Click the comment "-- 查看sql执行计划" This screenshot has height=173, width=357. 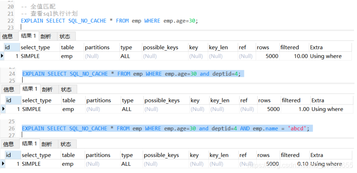pos(49,14)
